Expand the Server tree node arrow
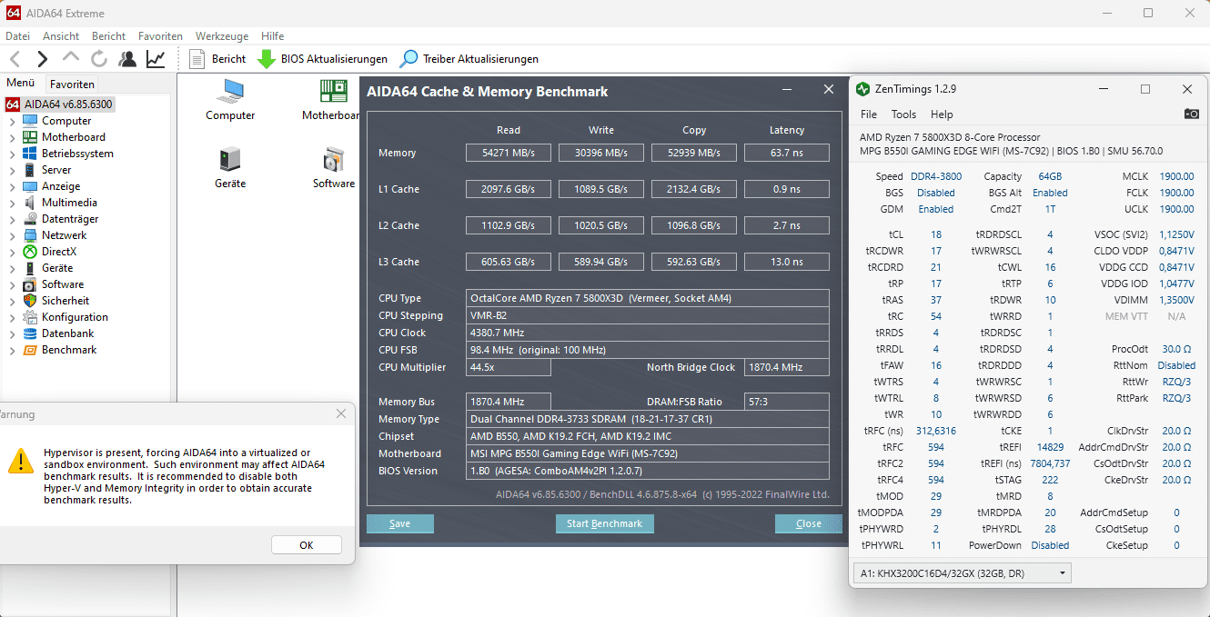This screenshot has height=617, width=1210. pos(12,170)
